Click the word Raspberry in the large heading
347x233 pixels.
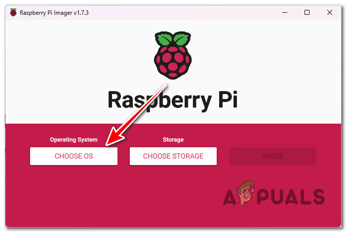tap(159, 100)
